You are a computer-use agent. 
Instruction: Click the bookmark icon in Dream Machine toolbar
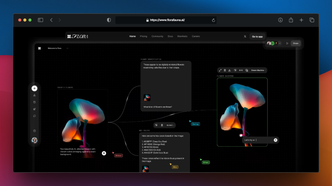pyautogui.click(x=225, y=70)
